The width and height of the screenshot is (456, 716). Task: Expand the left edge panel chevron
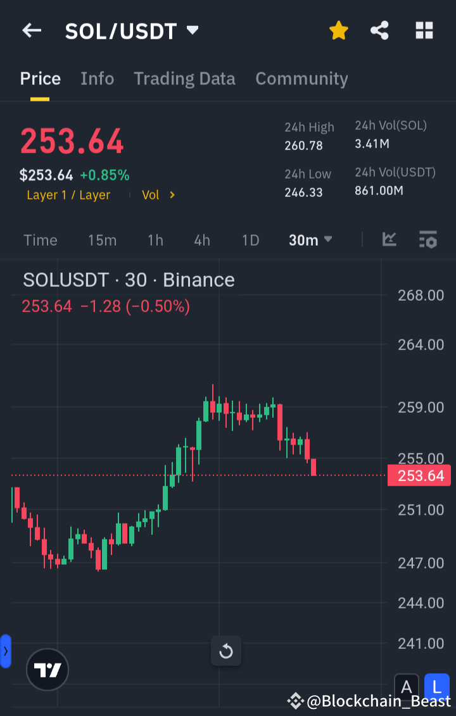[x=6, y=650]
